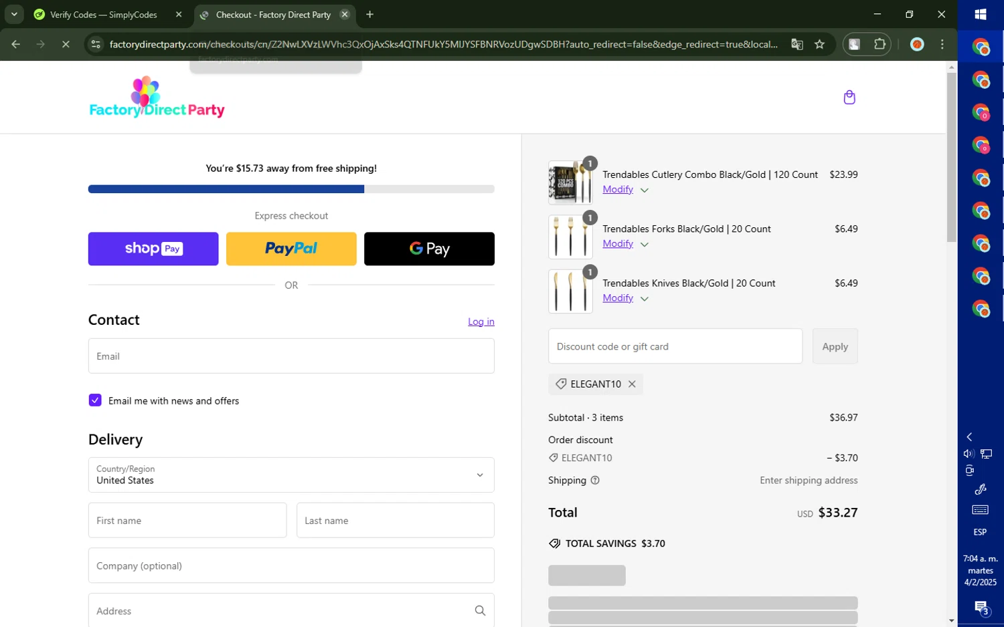The height and width of the screenshot is (627, 1004).
Task: Expand Modify chevron for Trendables Knives
Action: click(x=644, y=299)
